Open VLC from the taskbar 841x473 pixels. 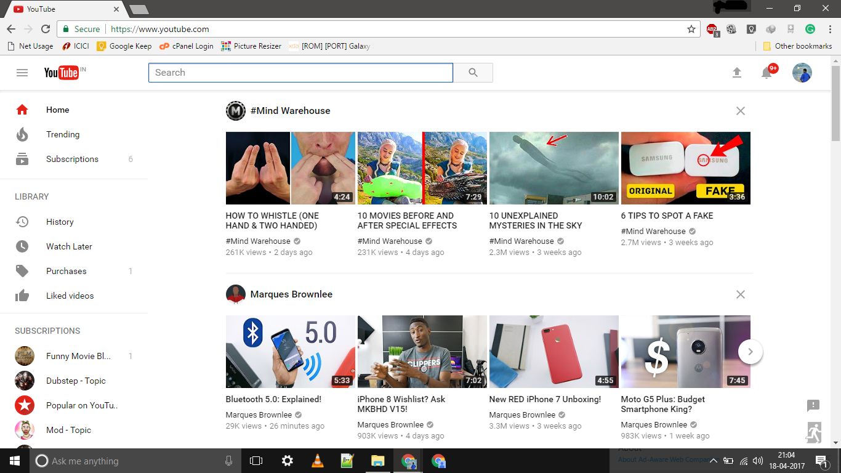[318, 461]
